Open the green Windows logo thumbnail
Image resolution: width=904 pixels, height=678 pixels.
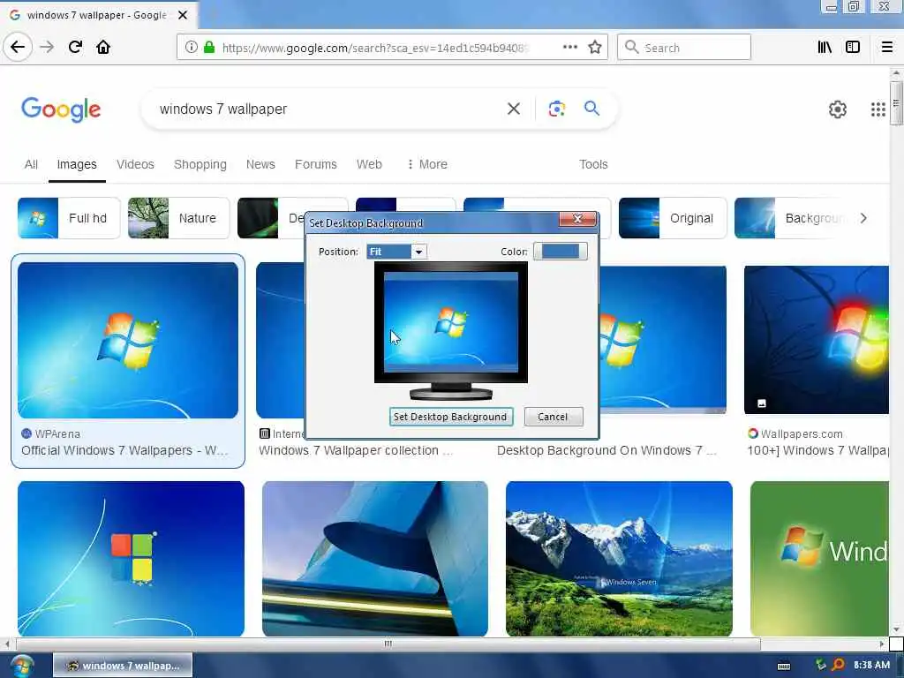click(x=819, y=559)
